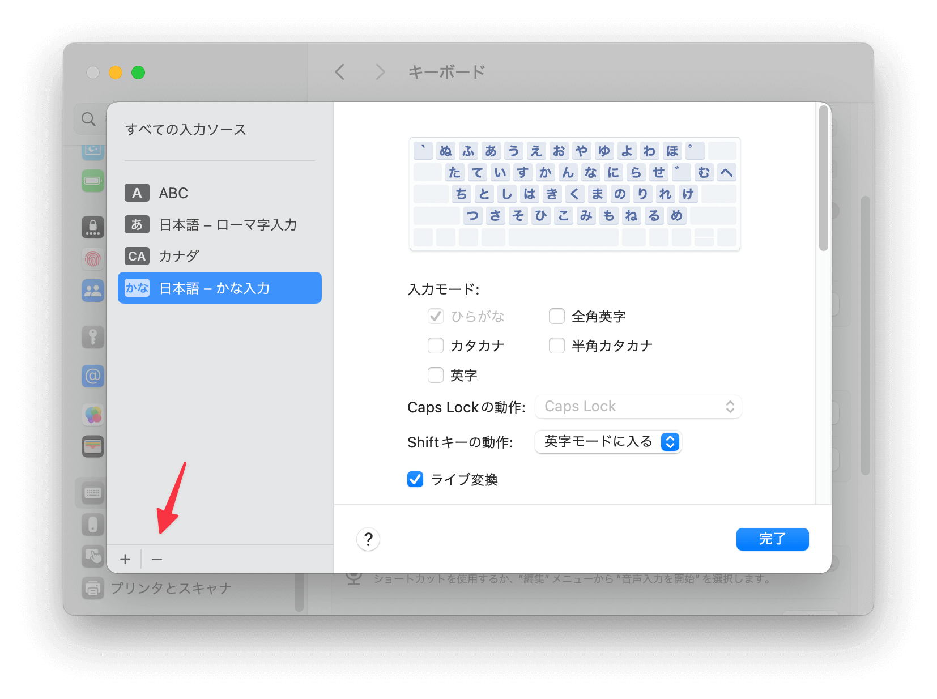937x699 pixels.
Task: Click the dialog's vertical scrollbar
Action: click(824, 178)
